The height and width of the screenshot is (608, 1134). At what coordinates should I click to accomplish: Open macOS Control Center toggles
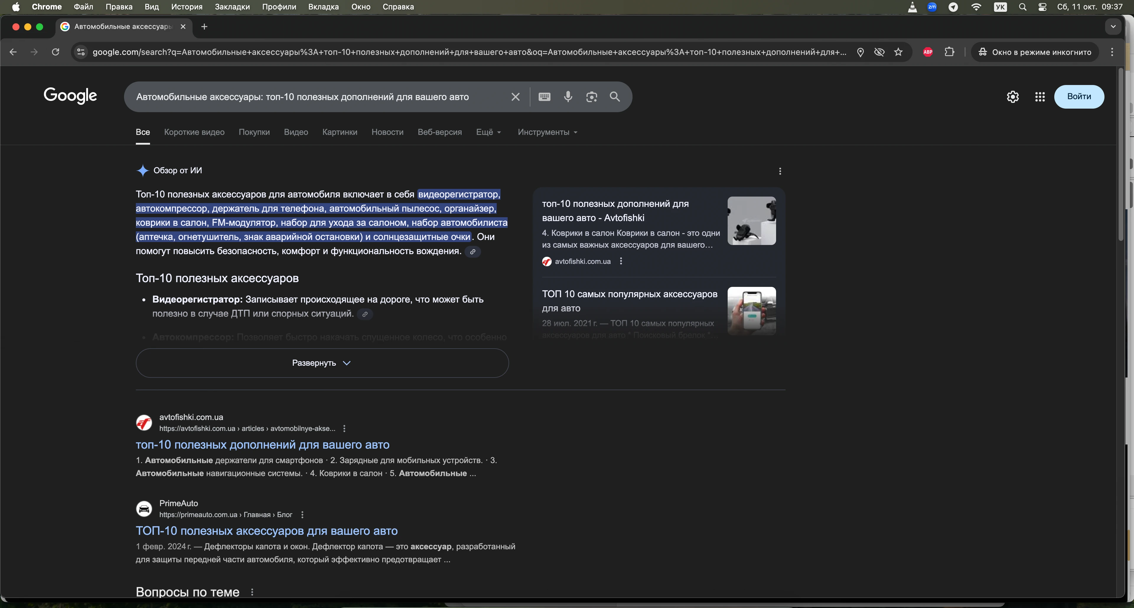(x=1042, y=6)
